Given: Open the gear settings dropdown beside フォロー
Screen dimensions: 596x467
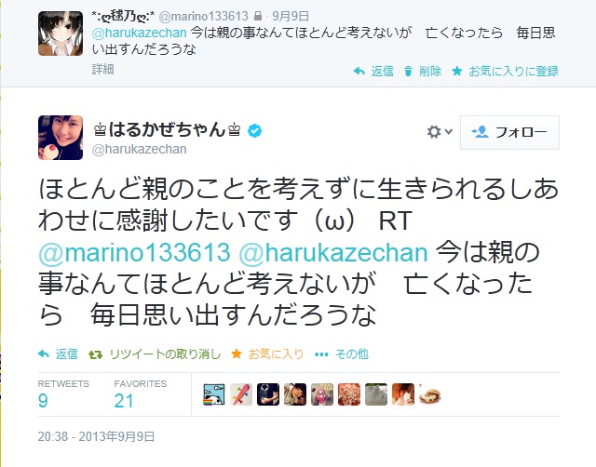Looking at the screenshot, I should [440, 132].
